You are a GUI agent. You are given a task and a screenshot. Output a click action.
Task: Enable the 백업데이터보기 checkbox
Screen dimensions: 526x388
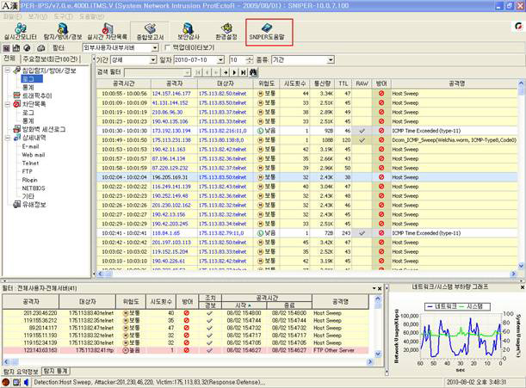click(x=167, y=48)
